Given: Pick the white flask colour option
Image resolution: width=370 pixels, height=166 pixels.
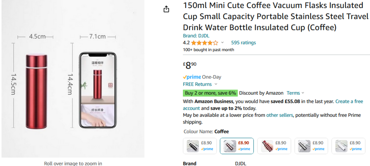Looking at the screenshot, I should 348,146.
